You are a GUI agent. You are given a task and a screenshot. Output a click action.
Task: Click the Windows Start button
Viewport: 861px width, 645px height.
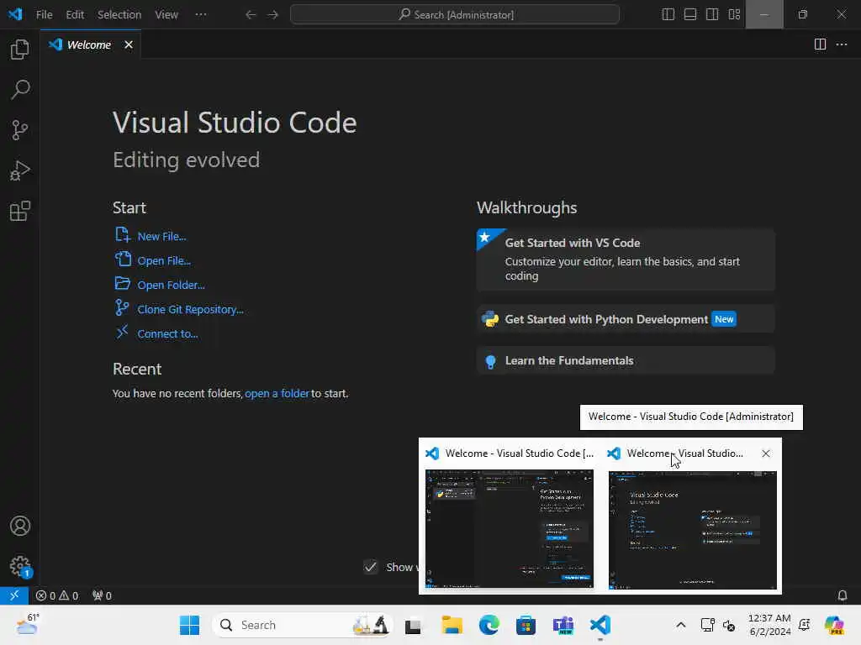[x=189, y=625]
